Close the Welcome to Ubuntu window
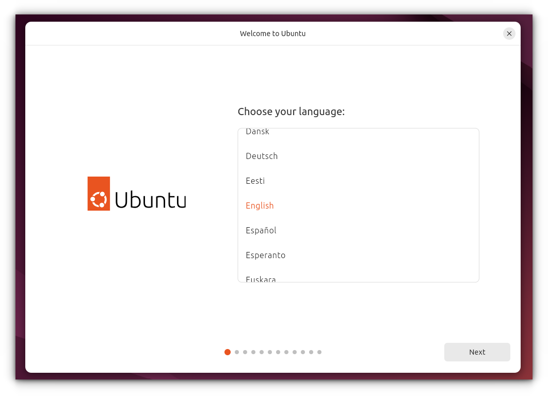548x396 pixels. point(509,33)
